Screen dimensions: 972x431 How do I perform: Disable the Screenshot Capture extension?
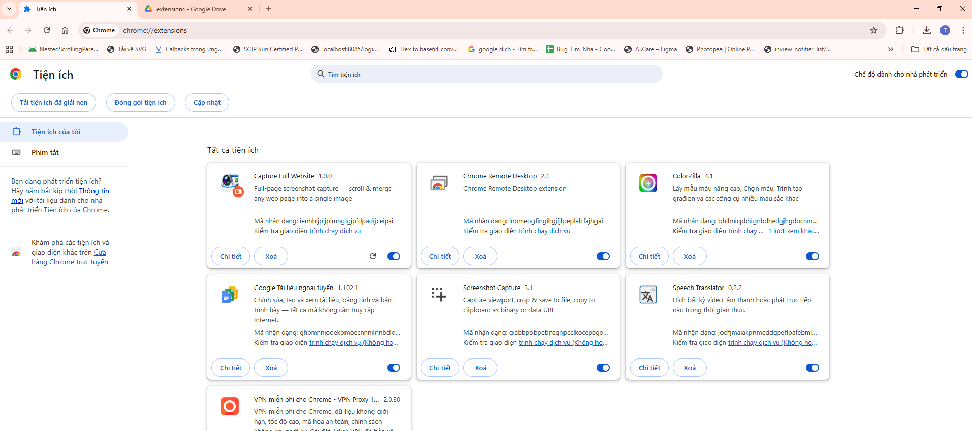click(x=603, y=368)
